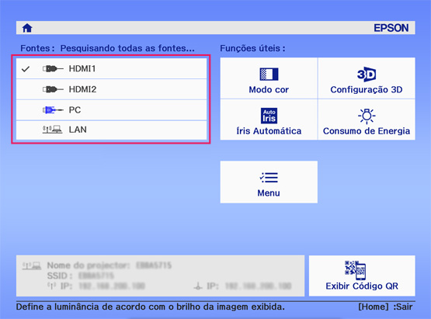Click the projector network info panel

pos(160,276)
